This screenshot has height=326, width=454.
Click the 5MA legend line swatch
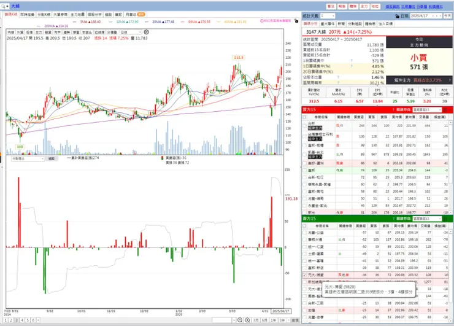[75, 21]
